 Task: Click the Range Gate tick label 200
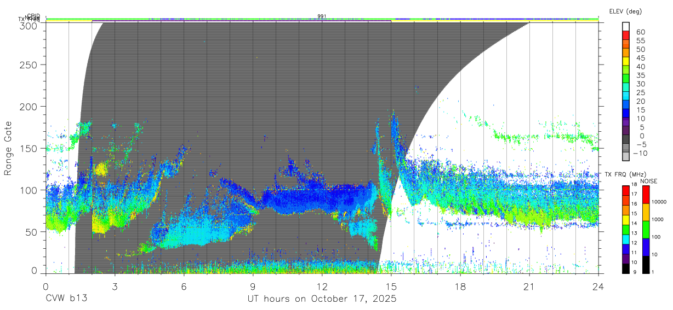(x=30, y=106)
